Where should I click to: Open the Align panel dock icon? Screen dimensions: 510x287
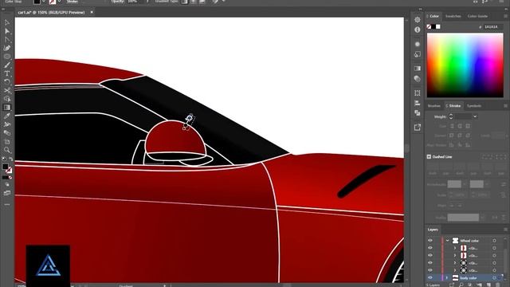click(418, 103)
